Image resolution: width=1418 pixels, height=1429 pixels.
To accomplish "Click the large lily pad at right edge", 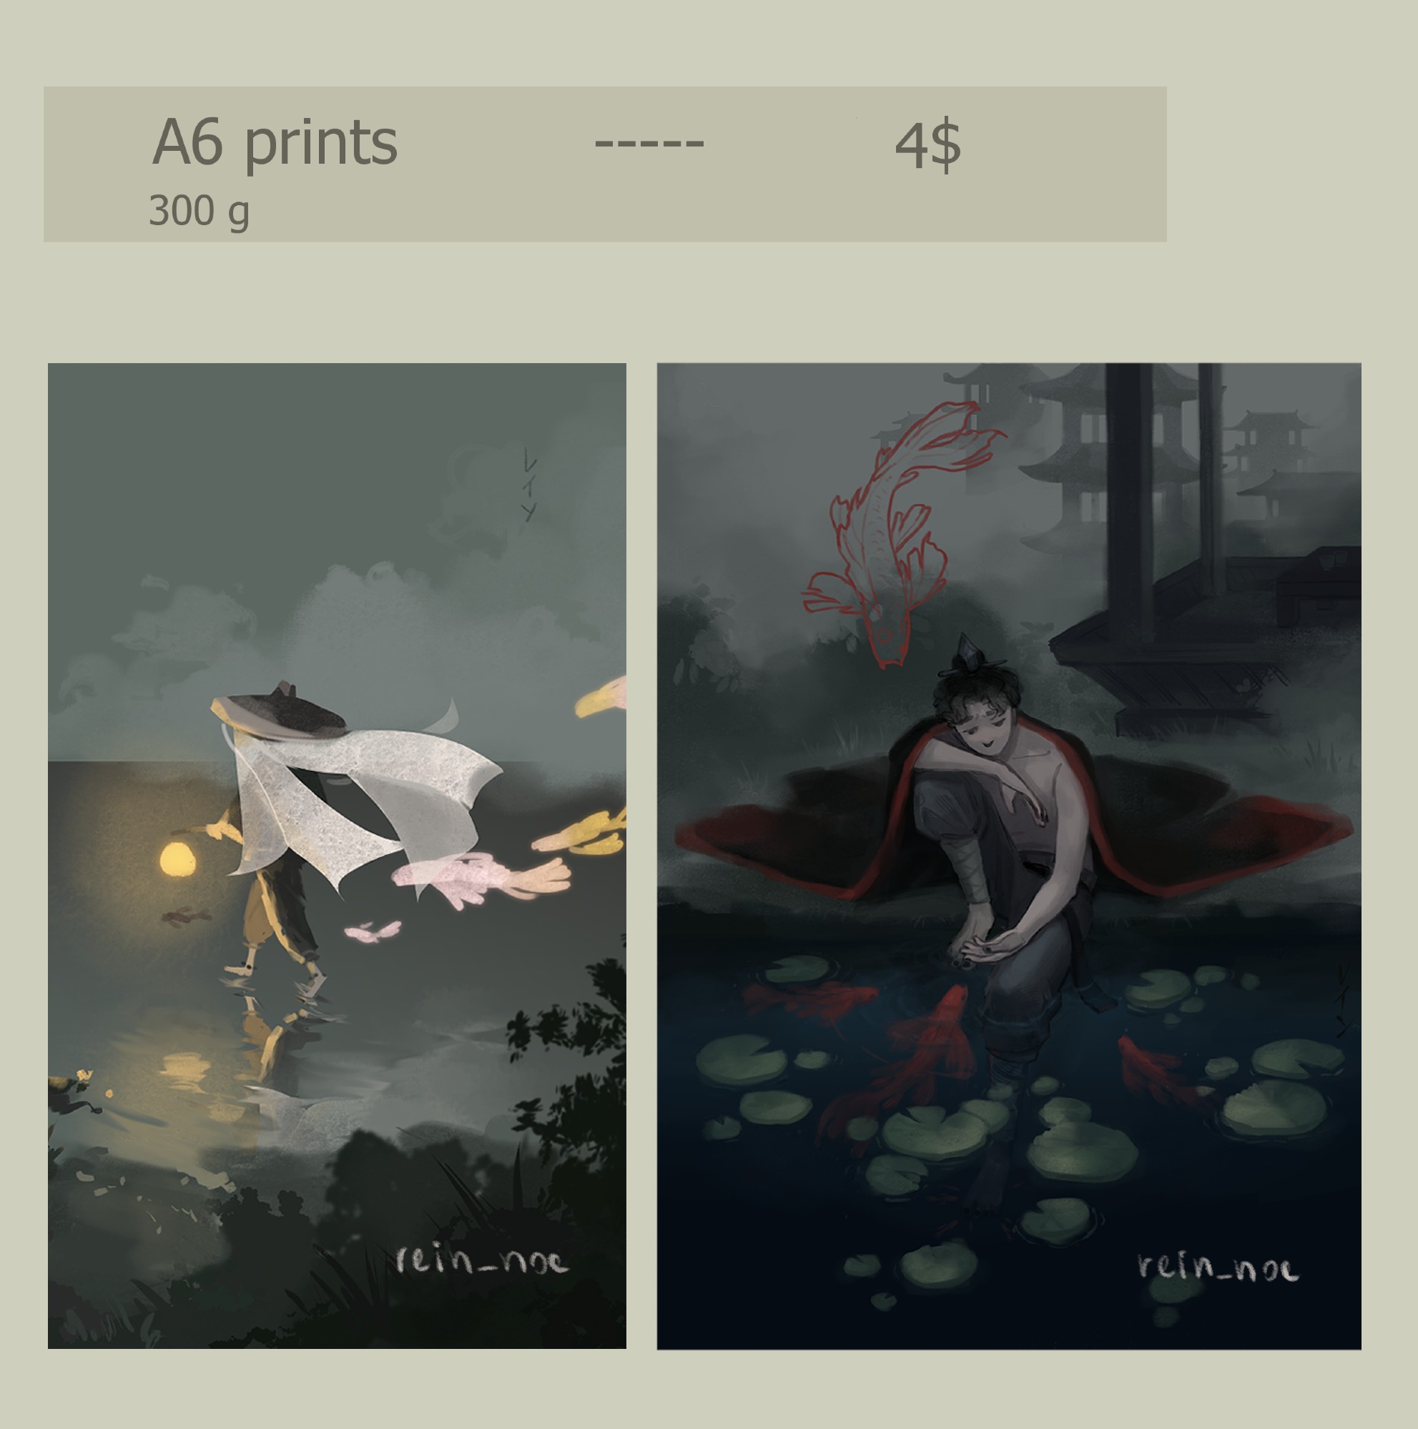I will (x=1272, y=1108).
